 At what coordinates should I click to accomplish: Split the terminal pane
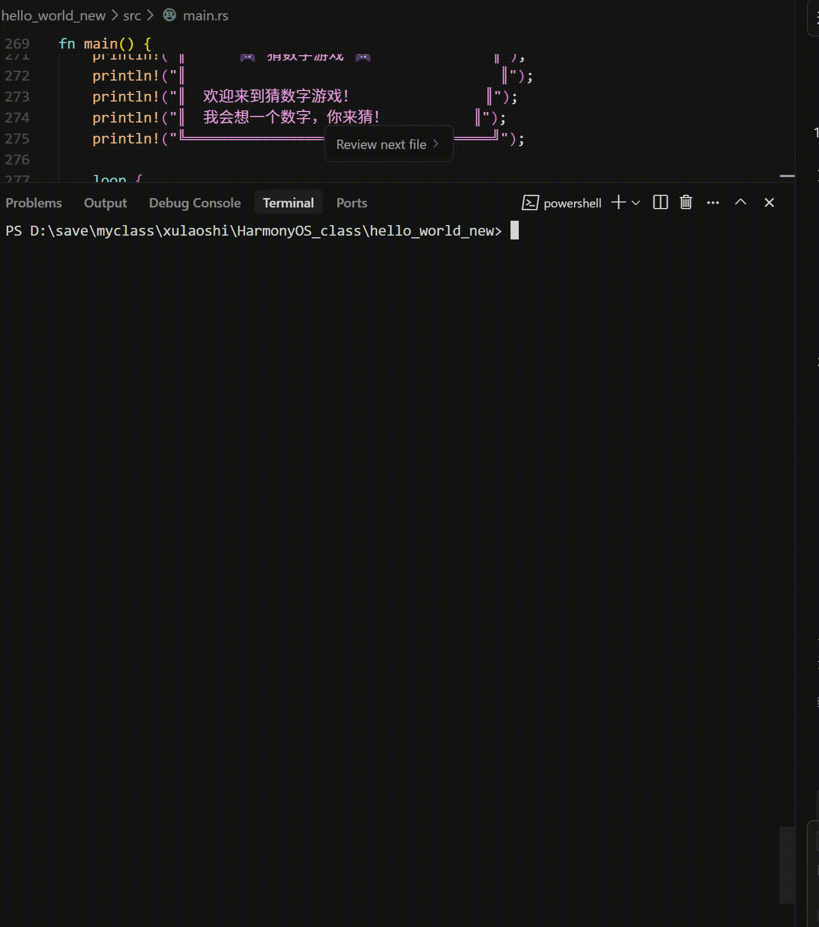(x=660, y=203)
